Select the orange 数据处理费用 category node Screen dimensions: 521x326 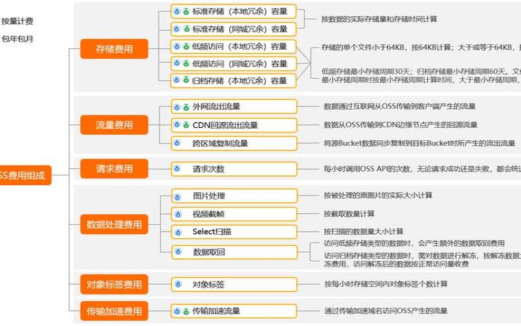click(x=114, y=224)
